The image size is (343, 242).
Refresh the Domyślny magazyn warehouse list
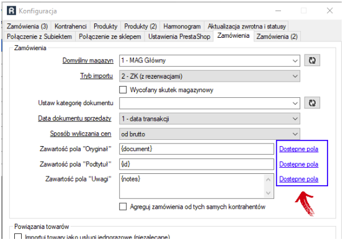[312, 60]
